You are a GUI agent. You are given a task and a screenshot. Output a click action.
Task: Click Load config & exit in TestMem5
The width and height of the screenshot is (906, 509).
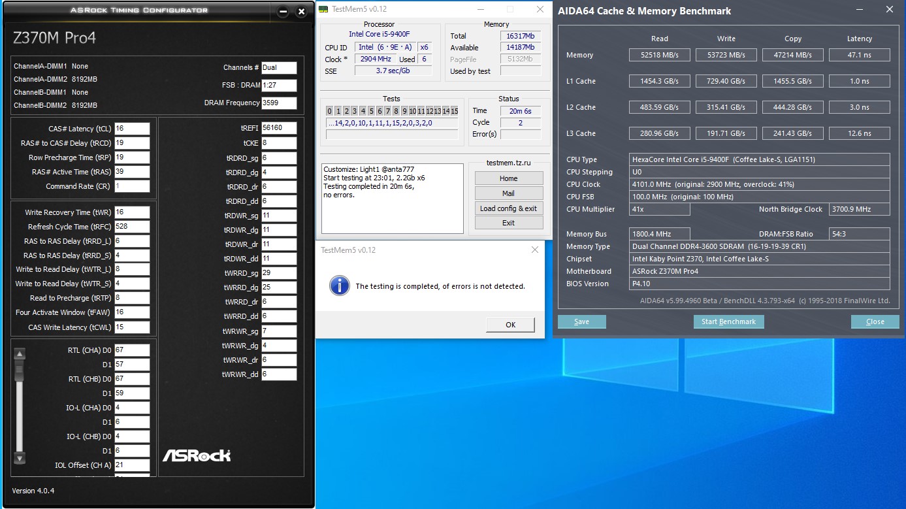pos(508,208)
